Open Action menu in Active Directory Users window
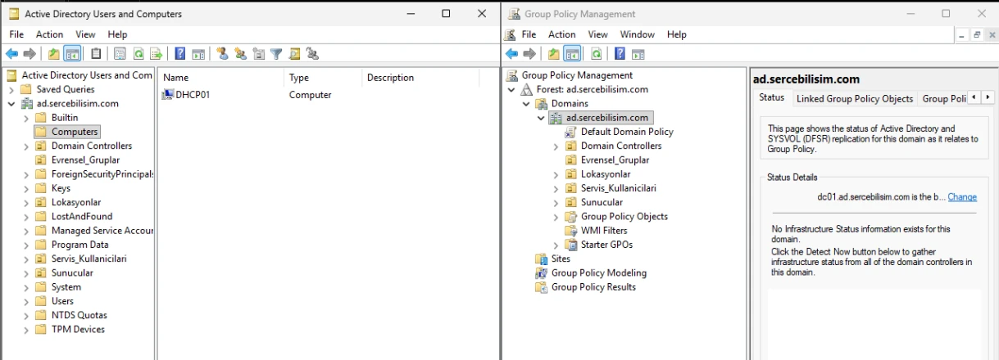The image size is (999, 360). coord(49,34)
